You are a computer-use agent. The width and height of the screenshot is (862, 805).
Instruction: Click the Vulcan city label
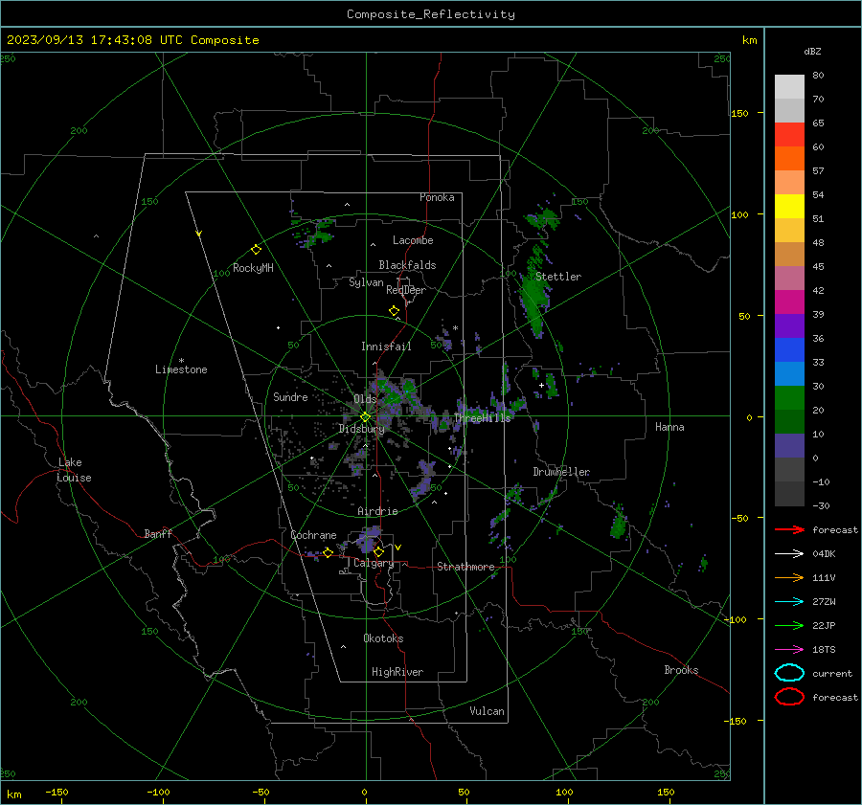pos(488,711)
